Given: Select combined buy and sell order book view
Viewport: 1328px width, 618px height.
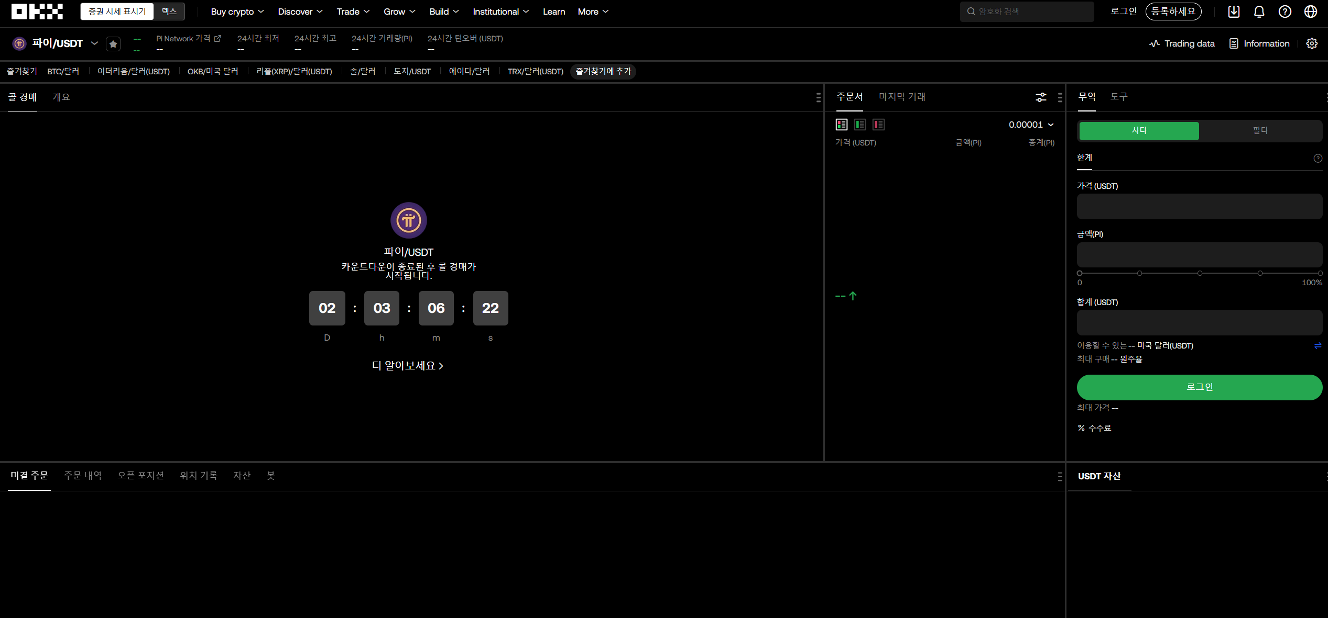Looking at the screenshot, I should point(842,125).
